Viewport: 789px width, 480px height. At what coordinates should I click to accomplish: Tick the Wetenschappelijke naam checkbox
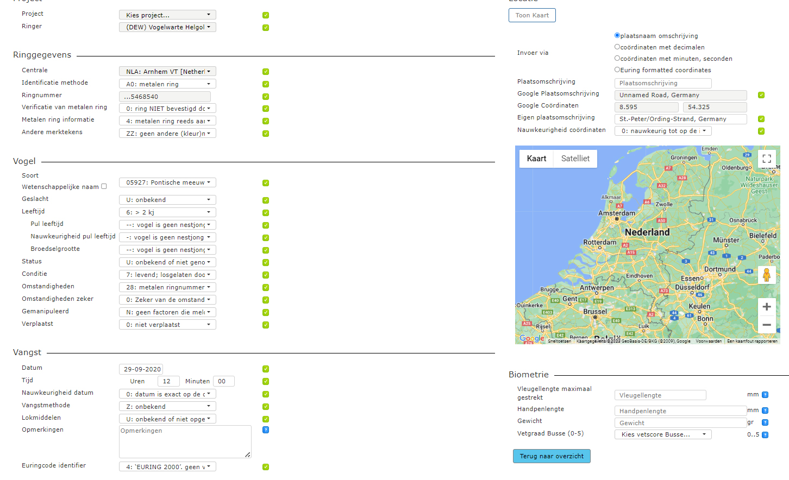click(104, 186)
